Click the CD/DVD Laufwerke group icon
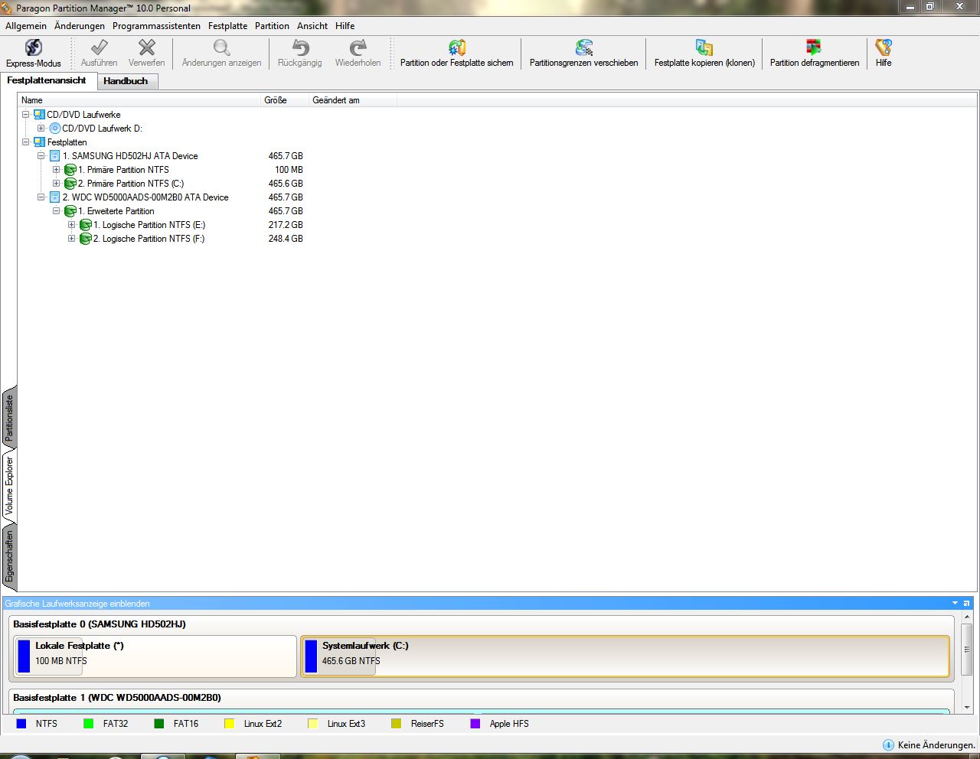The width and height of the screenshot is (980, 759). [x=40, y=115]
